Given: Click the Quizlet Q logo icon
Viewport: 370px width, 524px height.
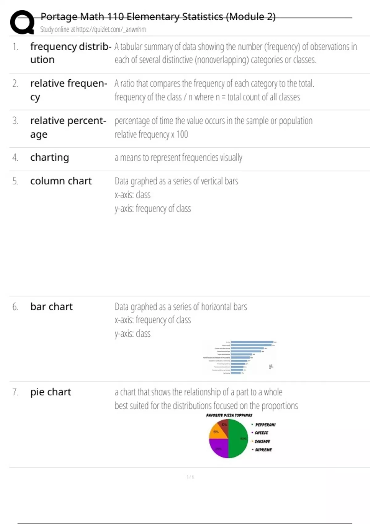Looking at the screenshot, I should pyautogui.click(x=22, y=22).
